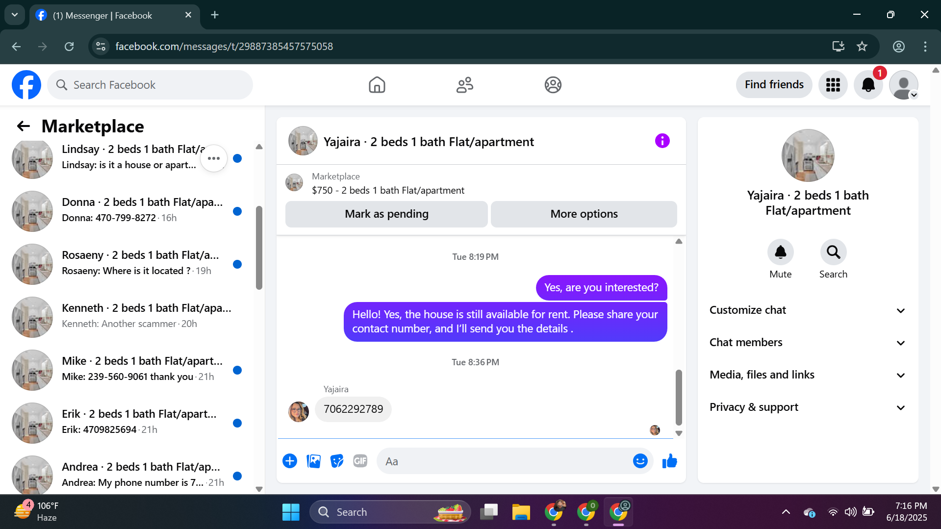This screenshot has width=941, height=529.
Task: Click the phone number message 7062292789
Action: [353, 409]
